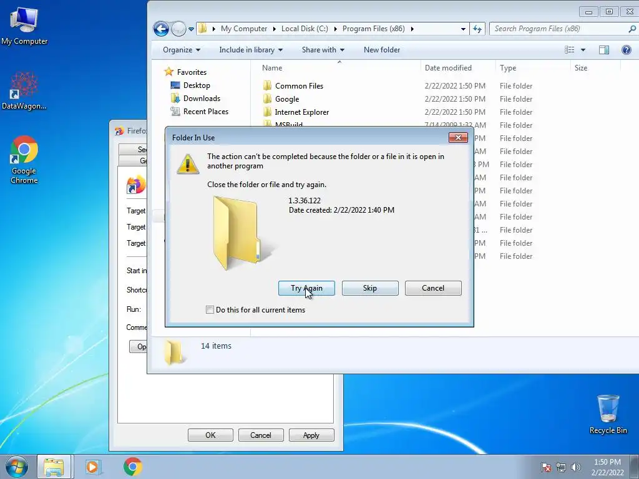Screen dimensions: 639x479
Task: Click the Help question mark icon
Action: pos(627,50)
